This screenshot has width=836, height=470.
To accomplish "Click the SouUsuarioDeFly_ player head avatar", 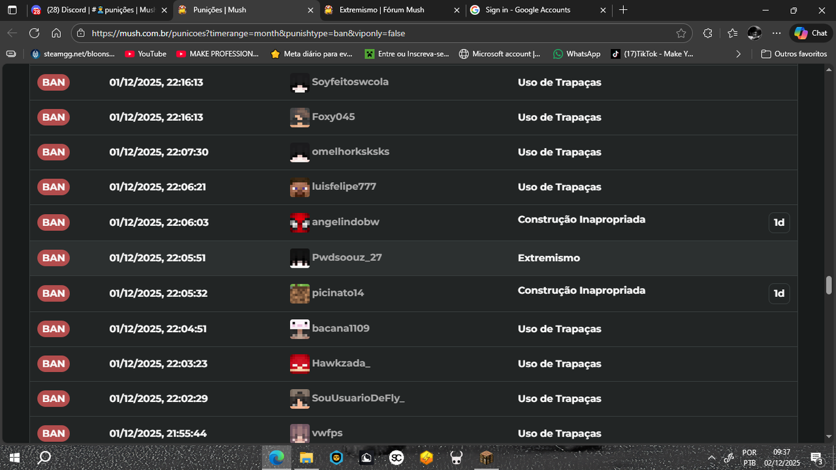I will [300, 399].
